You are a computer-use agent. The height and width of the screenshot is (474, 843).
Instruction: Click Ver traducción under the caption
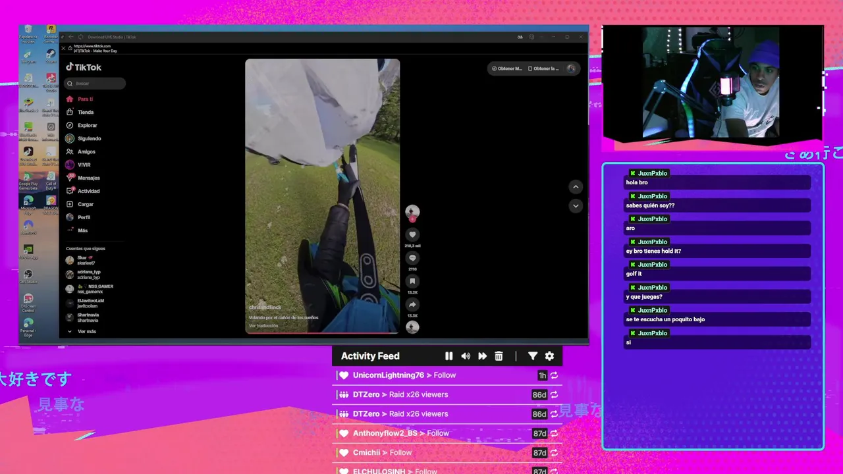point(263,326)
